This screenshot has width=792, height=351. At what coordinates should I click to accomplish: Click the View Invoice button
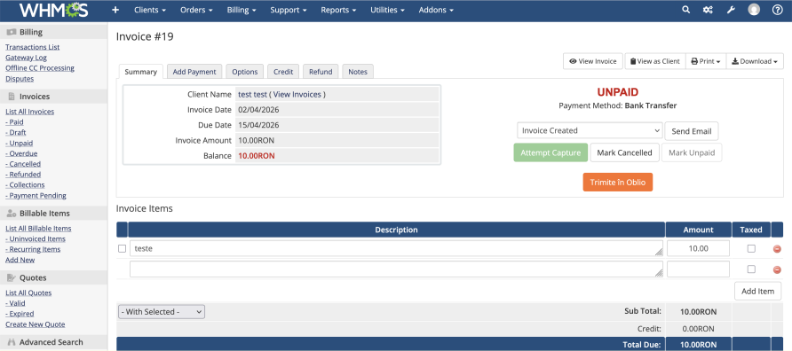[593, 61]
